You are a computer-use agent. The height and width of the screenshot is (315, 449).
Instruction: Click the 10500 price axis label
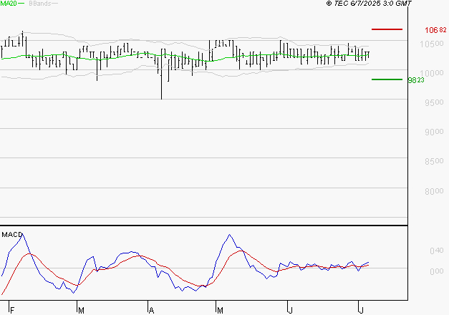pyautogui.click(x=430, y=44)
